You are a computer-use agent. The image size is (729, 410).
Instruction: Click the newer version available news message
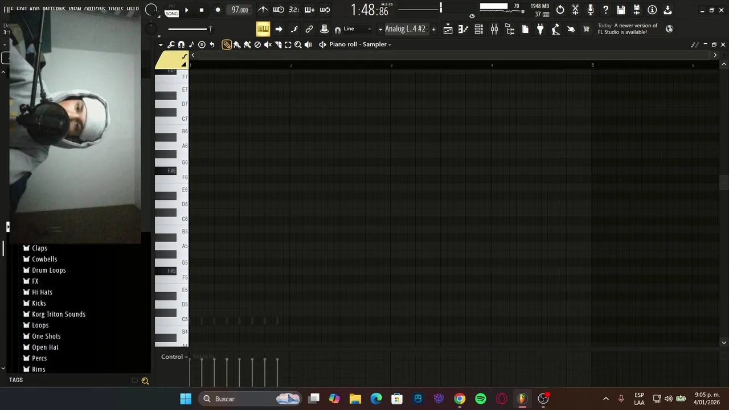(x=628, y=29)
